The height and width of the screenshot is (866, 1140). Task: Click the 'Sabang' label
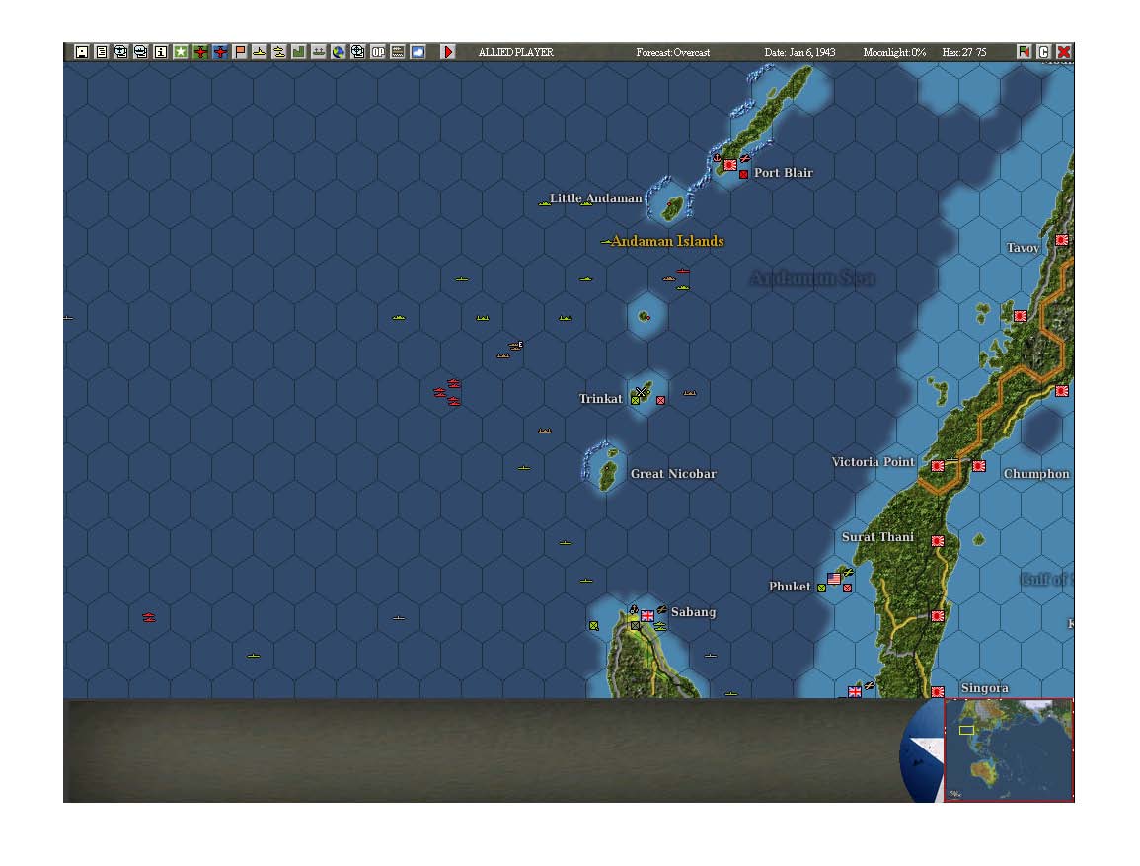point(694,612)
